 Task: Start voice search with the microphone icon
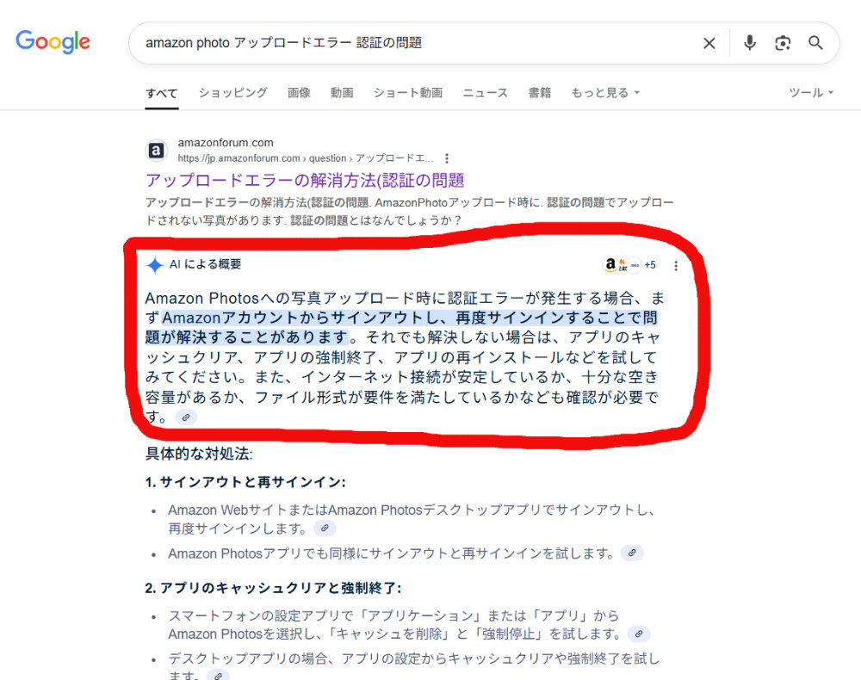750,43
